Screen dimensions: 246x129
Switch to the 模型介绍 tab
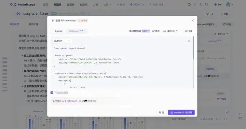click(15, 24)
